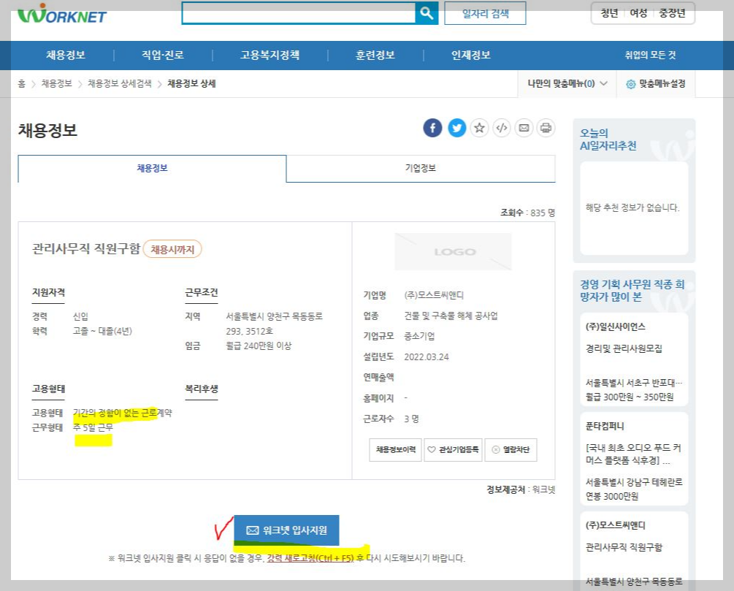The image size is (734, 591).
Task: Open 채용정보이력 history button
Action: [394, 449]
